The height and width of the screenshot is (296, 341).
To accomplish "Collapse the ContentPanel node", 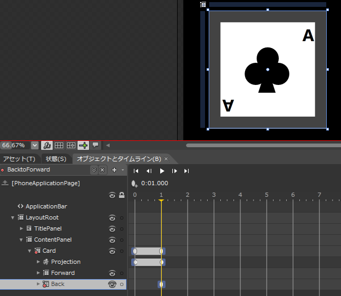I will coord(21,240).
